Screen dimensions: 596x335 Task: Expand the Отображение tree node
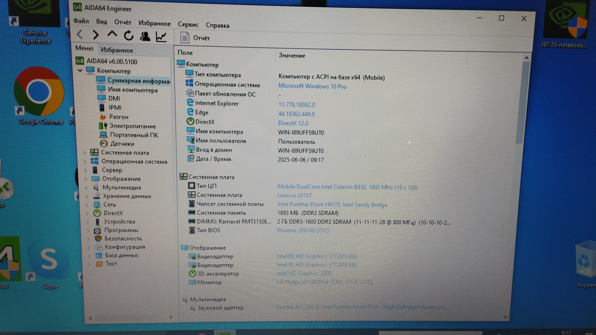point(86,179)
